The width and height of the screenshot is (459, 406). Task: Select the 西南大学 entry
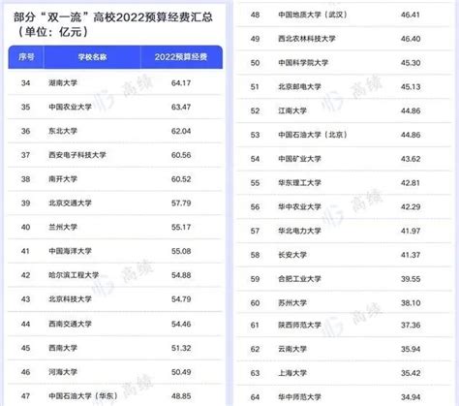point(63,348)
